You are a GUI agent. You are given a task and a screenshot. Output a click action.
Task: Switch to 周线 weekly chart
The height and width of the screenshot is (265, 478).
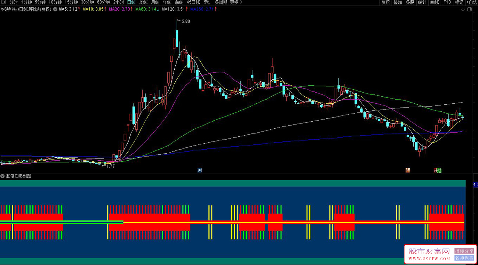(143, 2)
